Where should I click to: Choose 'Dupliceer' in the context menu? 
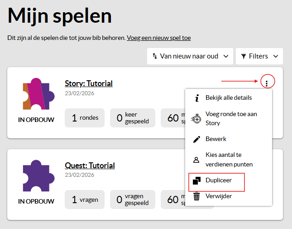point(218,180)
